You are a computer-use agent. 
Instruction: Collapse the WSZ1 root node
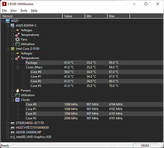pos(3,21)
